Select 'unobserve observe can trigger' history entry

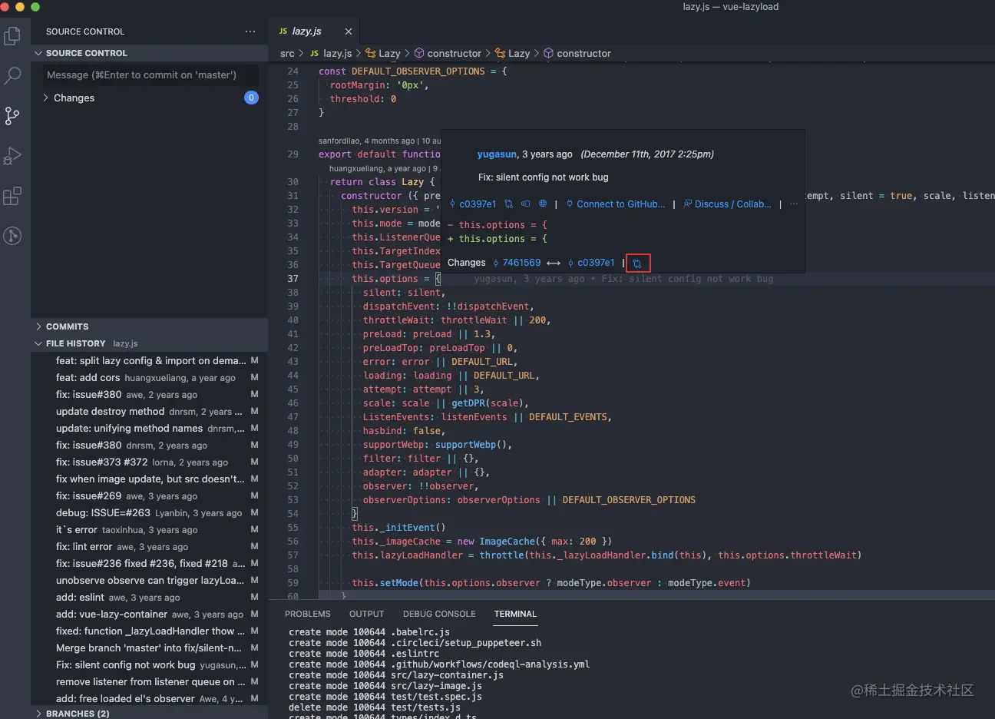coord(149,581)
